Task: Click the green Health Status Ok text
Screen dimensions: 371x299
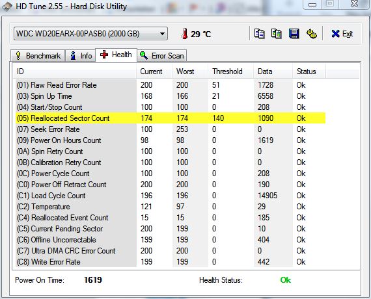Action: click(x=285, y=280)
